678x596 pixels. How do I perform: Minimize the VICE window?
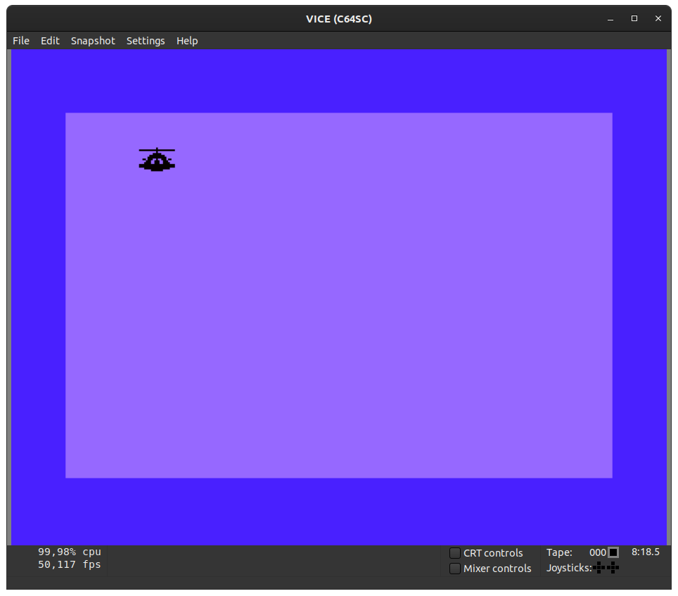click(x=610, y=18)
